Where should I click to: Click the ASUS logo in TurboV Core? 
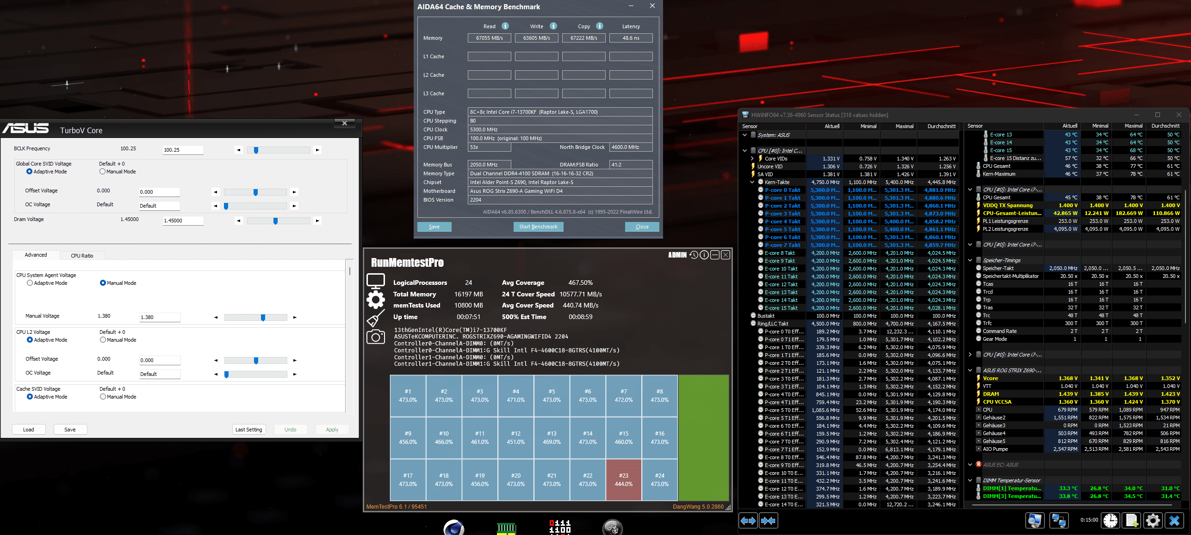pyautogui.click(x=26, y=129)
